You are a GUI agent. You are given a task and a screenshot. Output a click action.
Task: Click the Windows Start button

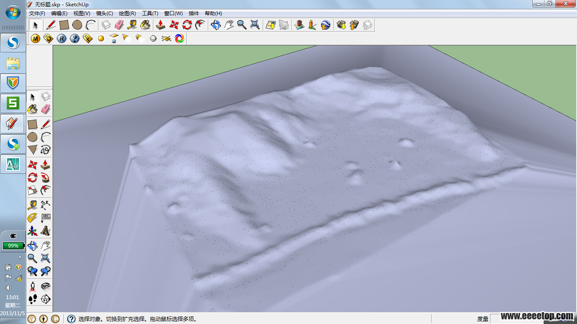click(13, 12)
